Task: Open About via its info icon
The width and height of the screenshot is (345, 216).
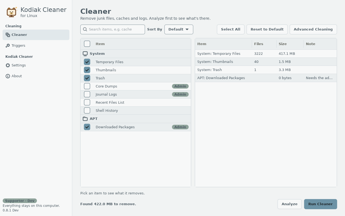Action: tap(8, 76)
